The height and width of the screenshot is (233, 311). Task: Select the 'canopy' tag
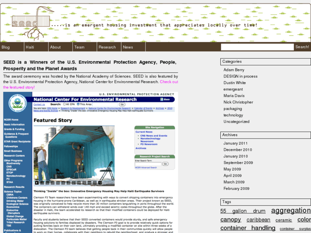pyautogui.click(x=231, y=219)
